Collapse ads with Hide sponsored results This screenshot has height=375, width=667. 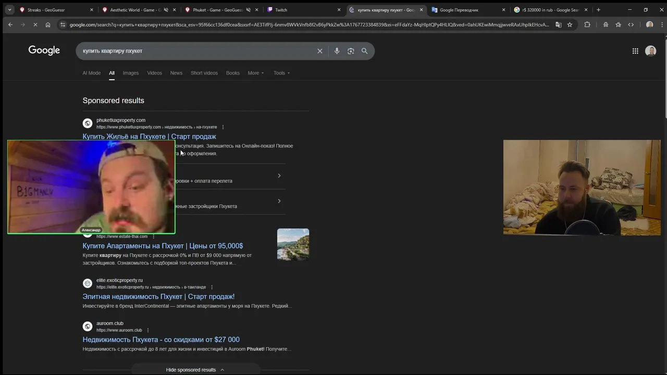pyautogui.click(x=195, y=370)
